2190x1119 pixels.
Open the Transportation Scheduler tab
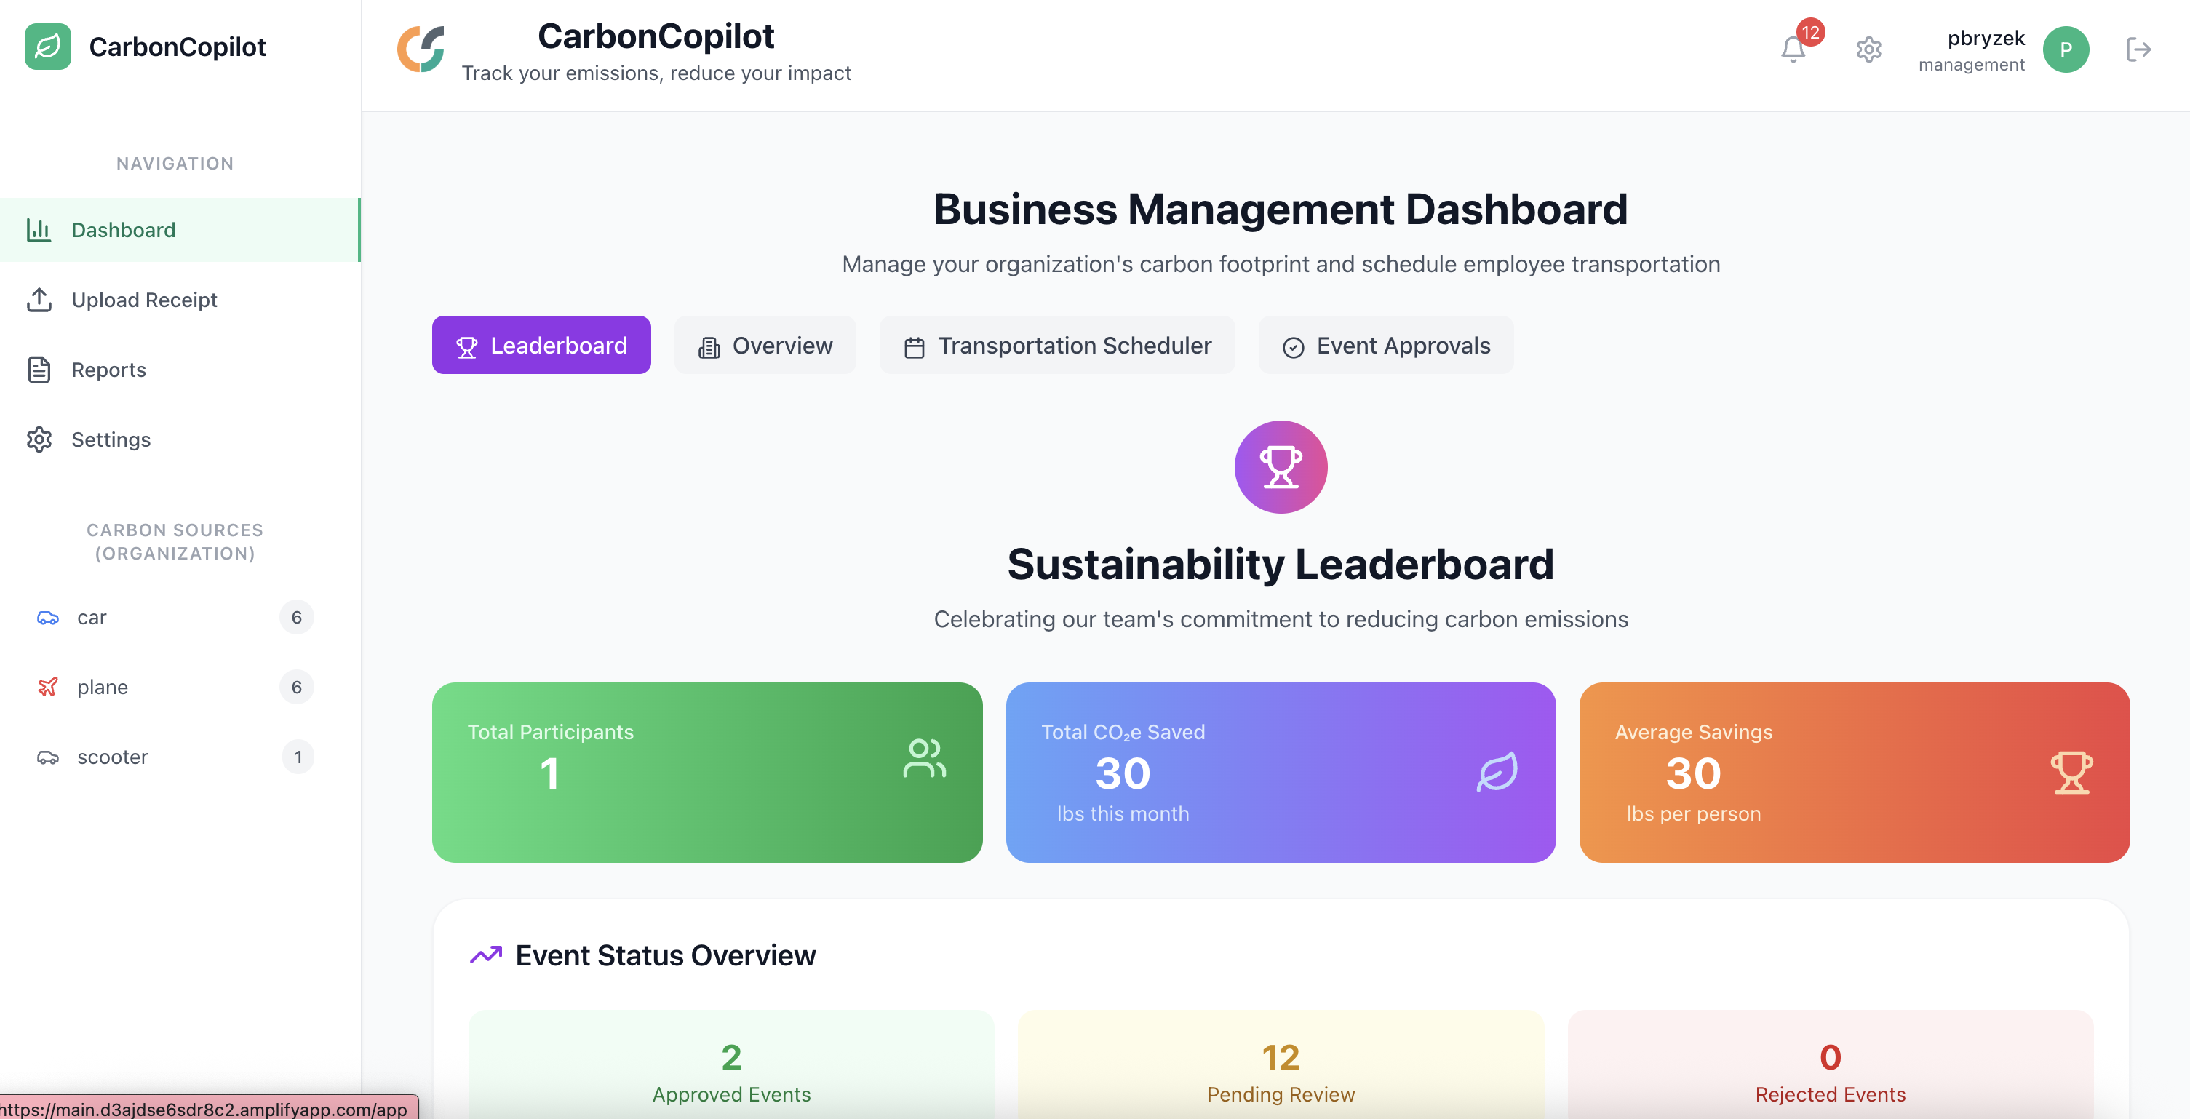pos(1056,345)
